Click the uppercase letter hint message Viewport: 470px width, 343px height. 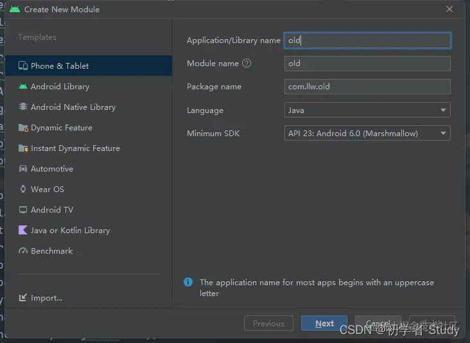pos(317,288)
